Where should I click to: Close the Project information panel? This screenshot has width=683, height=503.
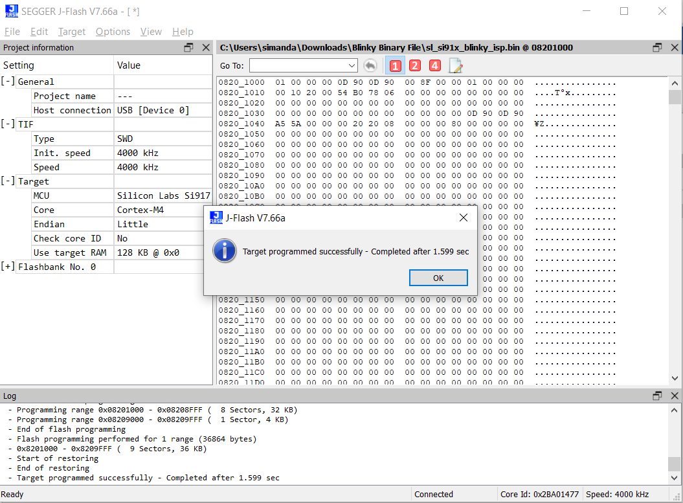(x=206, y=47)
